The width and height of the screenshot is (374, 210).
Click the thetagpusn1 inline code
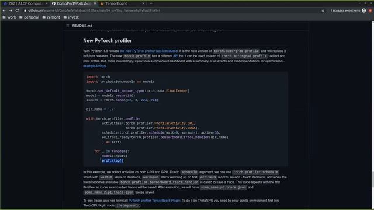pyautogui.click(x=127, y=205)
